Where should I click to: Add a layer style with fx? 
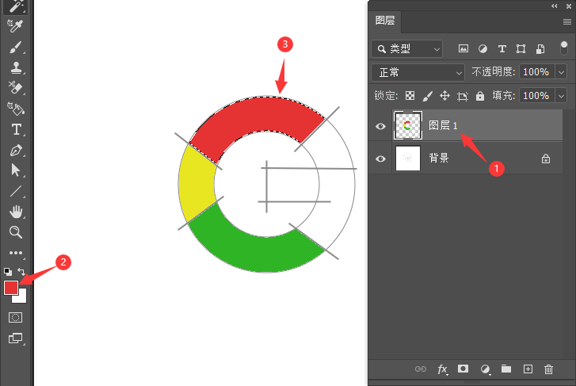(x=442, y=369)
